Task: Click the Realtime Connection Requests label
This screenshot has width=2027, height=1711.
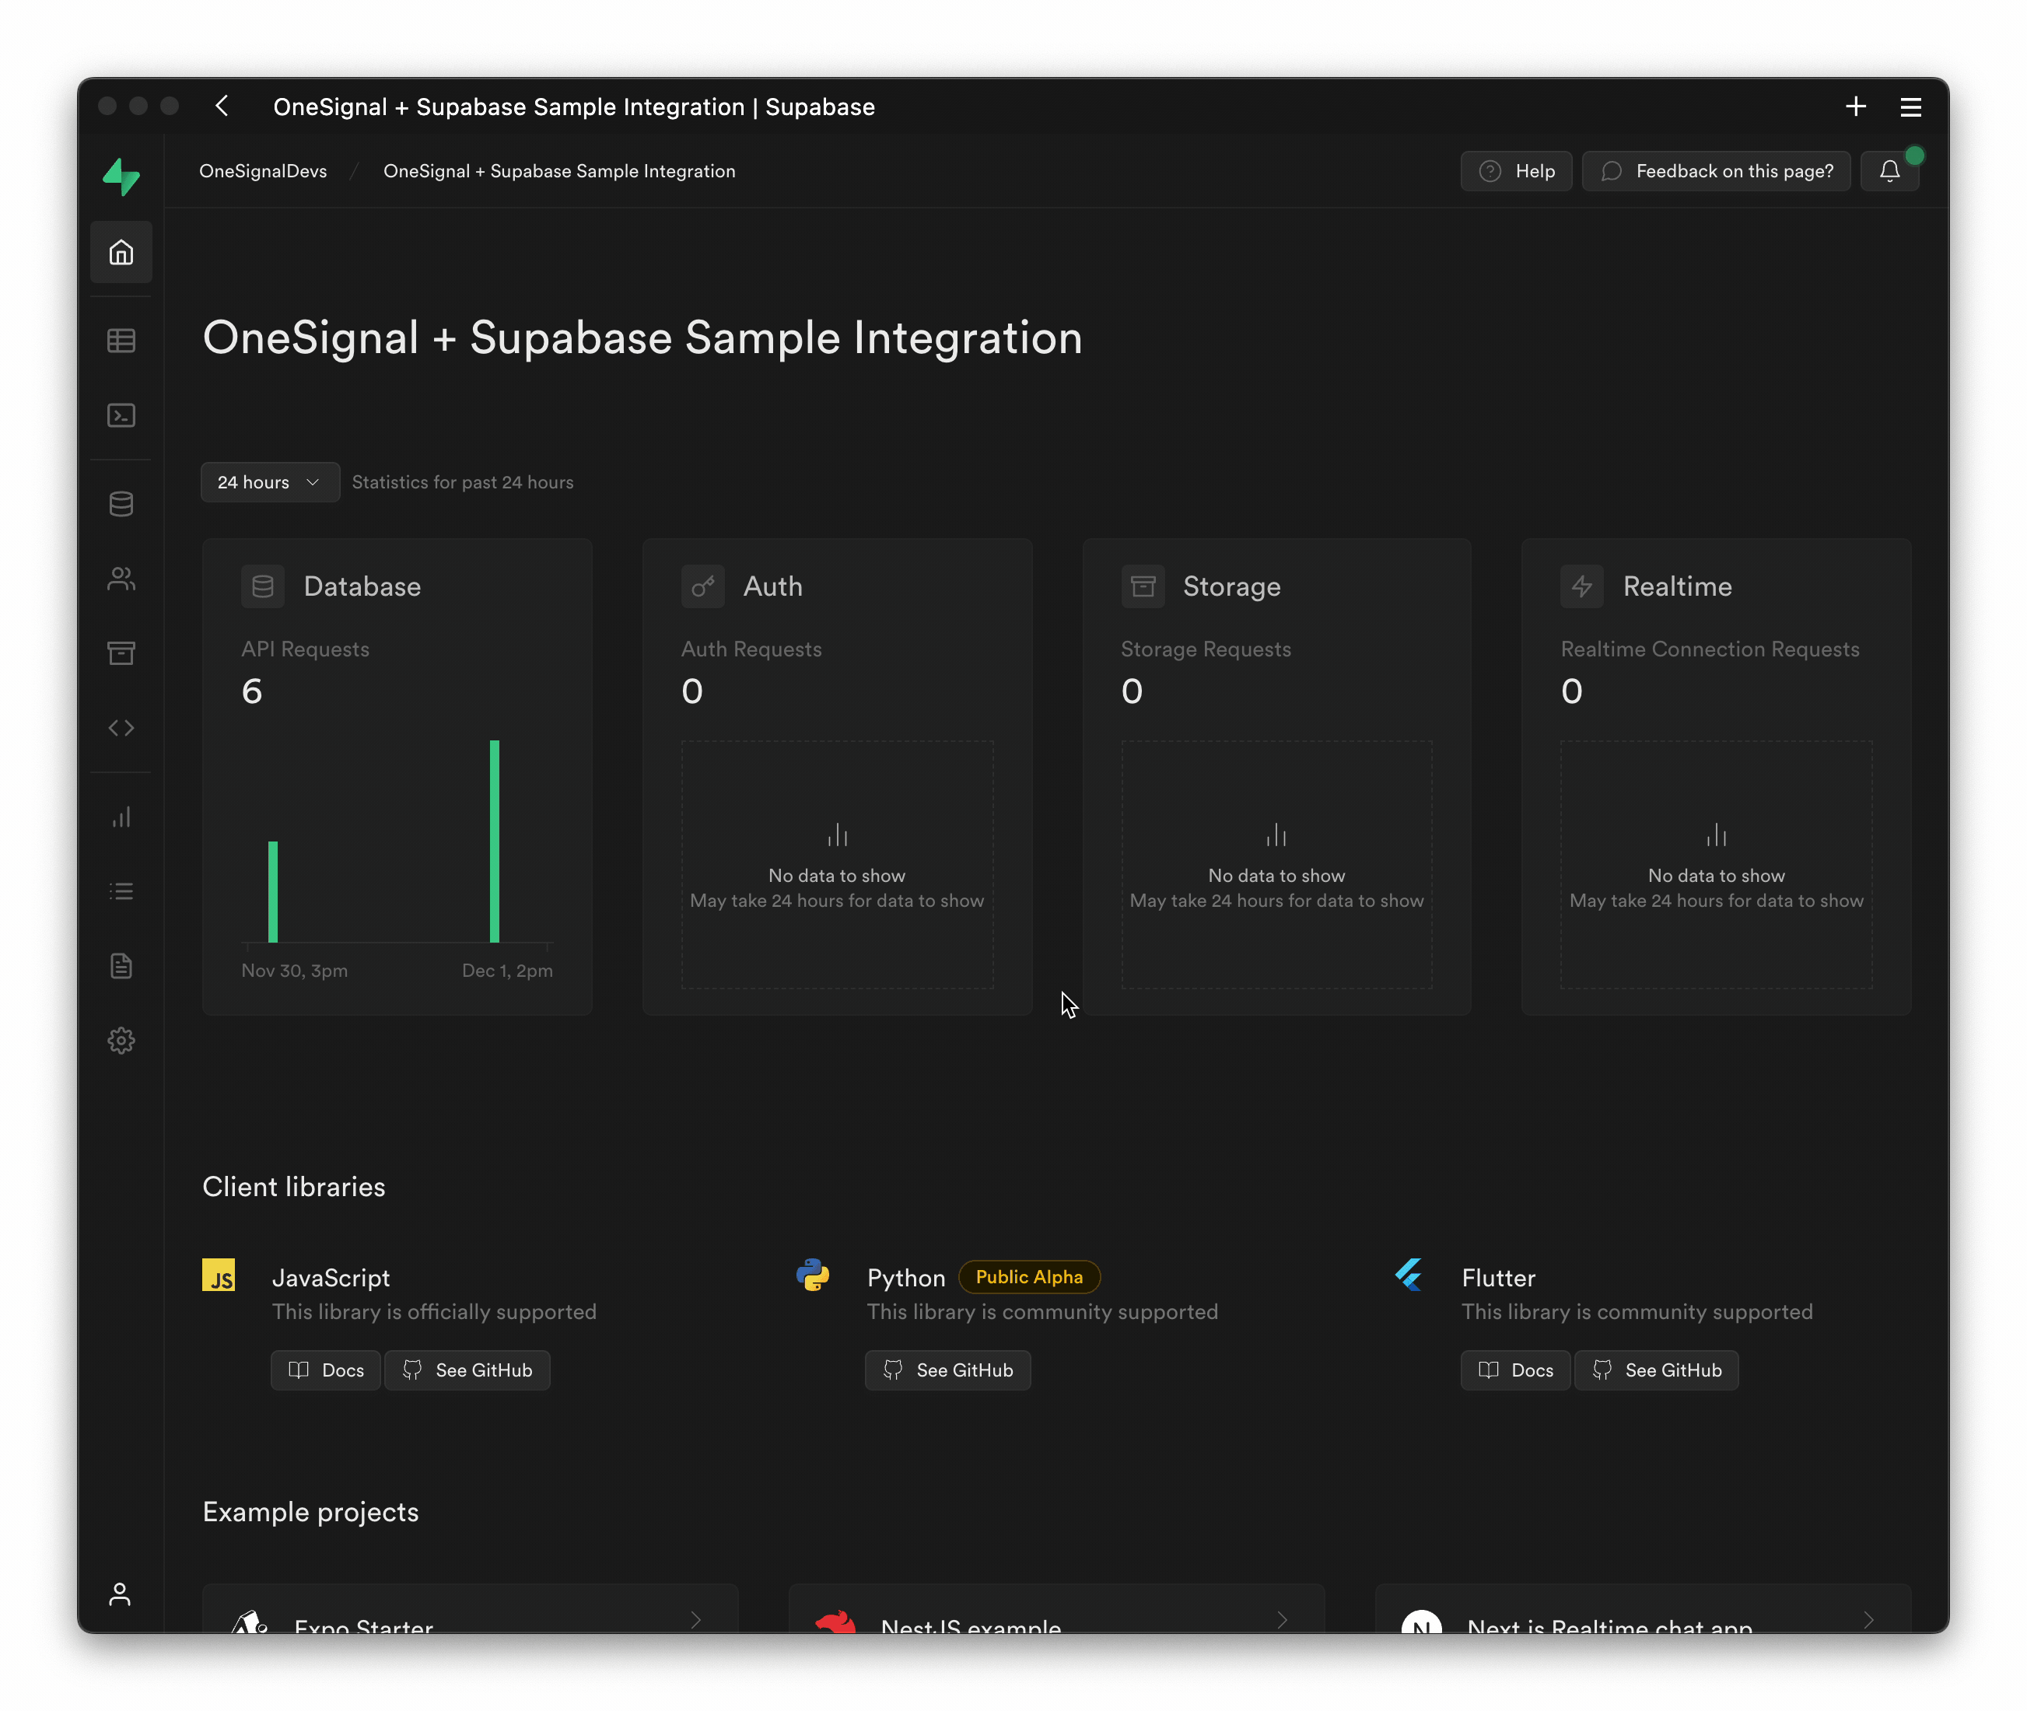Action: 1710,649
